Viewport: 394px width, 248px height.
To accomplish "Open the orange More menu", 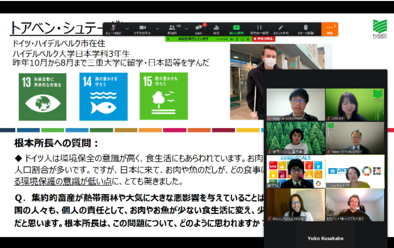I will click(330, 29).
